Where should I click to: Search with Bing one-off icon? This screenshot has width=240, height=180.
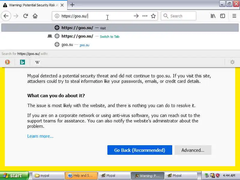click(22, 62)
